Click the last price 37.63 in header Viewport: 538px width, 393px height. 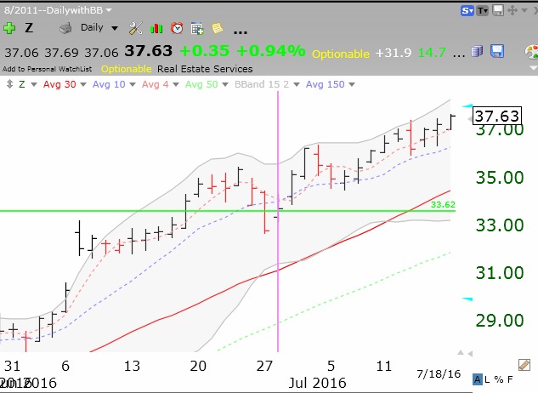click(148, 51)
